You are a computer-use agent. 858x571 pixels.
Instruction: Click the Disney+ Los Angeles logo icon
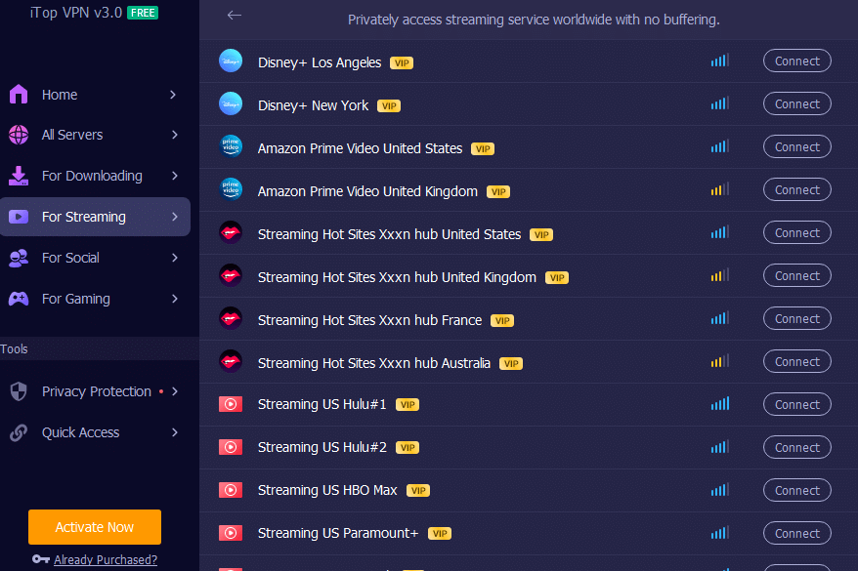pos(231,61)
